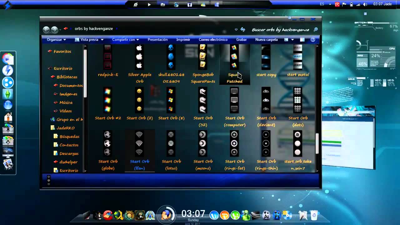Open Documentos in the navigation pane
The height and width of the screenshot is (225, 400).
(x=71, y=85)
